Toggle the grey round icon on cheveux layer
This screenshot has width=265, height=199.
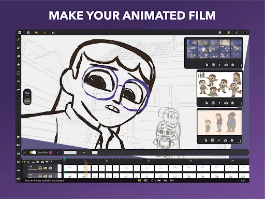[x=50, y=168]
